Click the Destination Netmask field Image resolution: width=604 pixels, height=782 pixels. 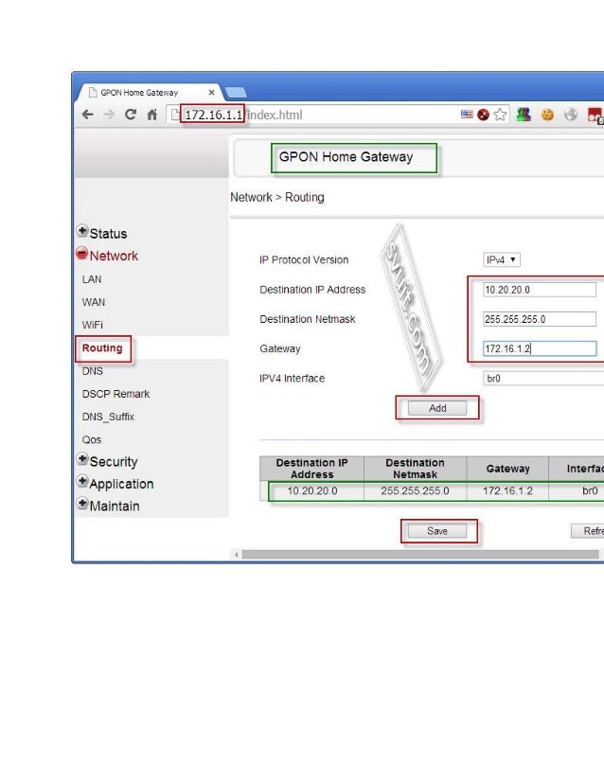coord(540,319)
